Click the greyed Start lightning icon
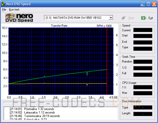This screenshot has height=123, width=158. click(x=124, y=18)
